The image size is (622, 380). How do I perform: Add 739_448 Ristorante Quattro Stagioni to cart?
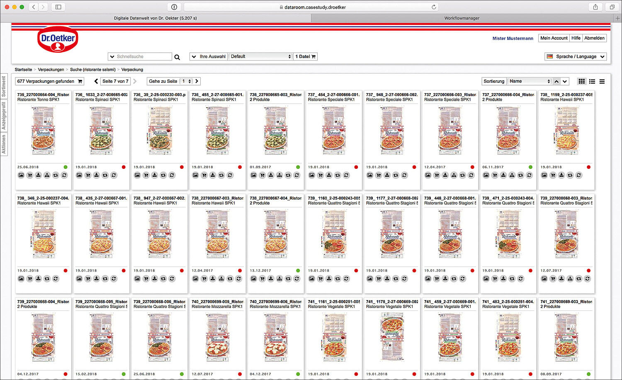coord(437,279)
